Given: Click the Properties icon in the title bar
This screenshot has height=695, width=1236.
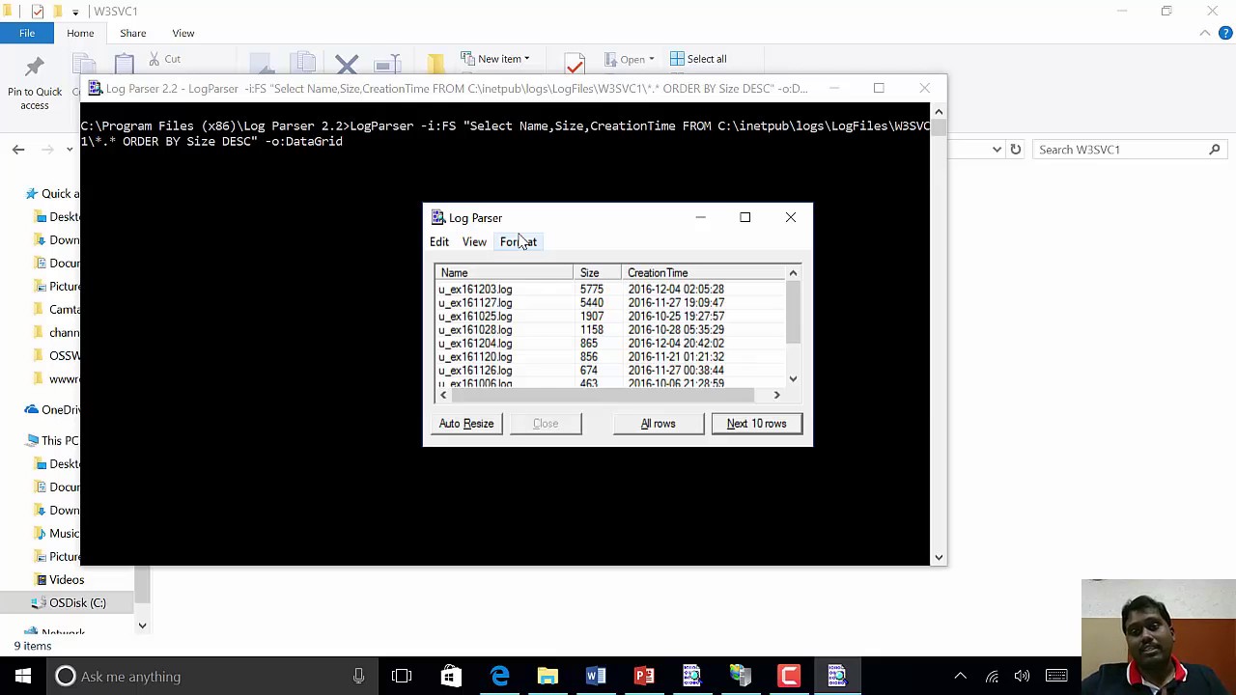Looking at the screenshot, I should click(38, 12).
